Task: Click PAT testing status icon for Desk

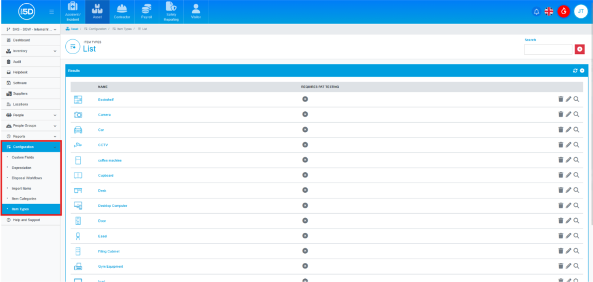Action: click(305, 190)
